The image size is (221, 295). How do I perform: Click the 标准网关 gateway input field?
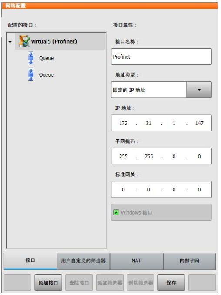pyautogui.click(x=161, y=189)
